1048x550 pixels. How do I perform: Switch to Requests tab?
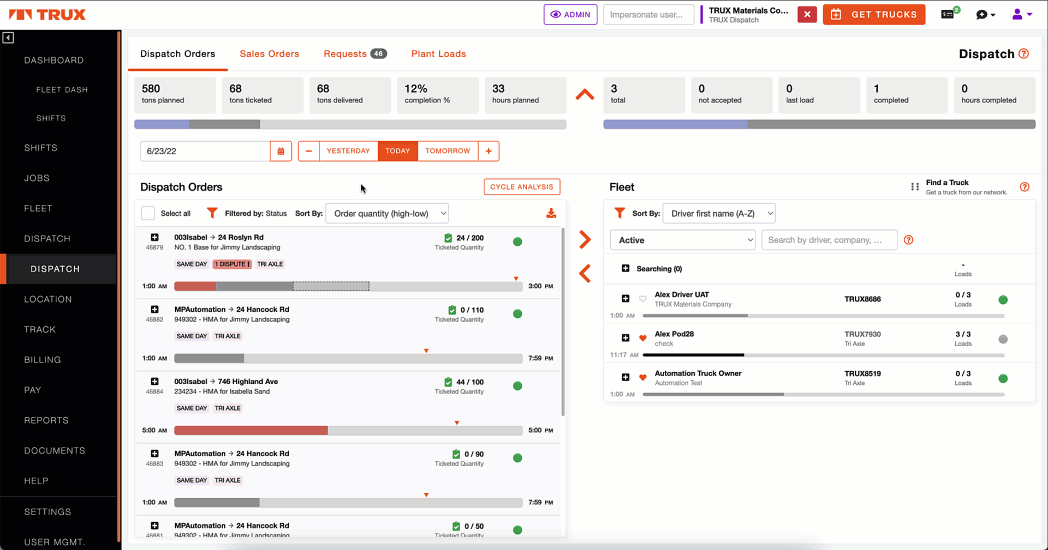point(355,54)
